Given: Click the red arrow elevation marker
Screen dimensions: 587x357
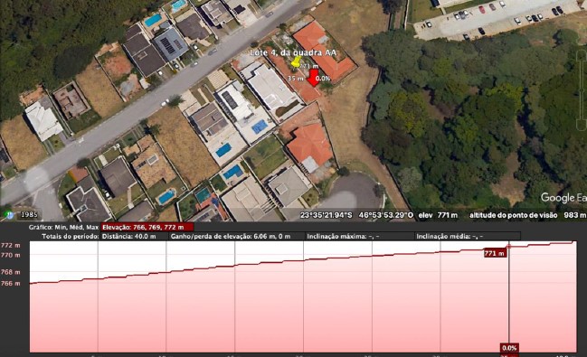Looking at the screenshot, I should (314, 78).
